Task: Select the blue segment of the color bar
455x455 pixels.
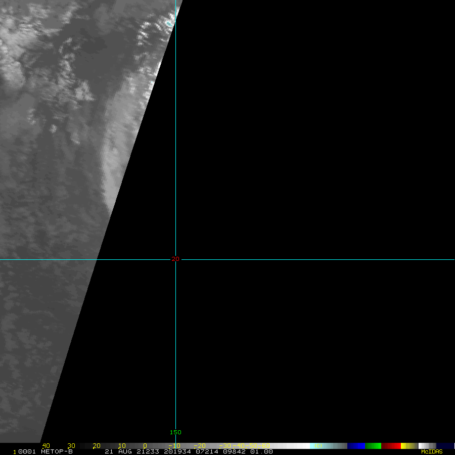Action: click(356, 446)
